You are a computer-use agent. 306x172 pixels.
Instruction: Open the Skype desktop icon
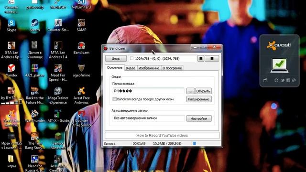(x=11, y=23)
